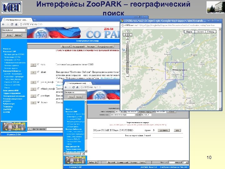Click Вход button in the top-left window

pos(9,35)
